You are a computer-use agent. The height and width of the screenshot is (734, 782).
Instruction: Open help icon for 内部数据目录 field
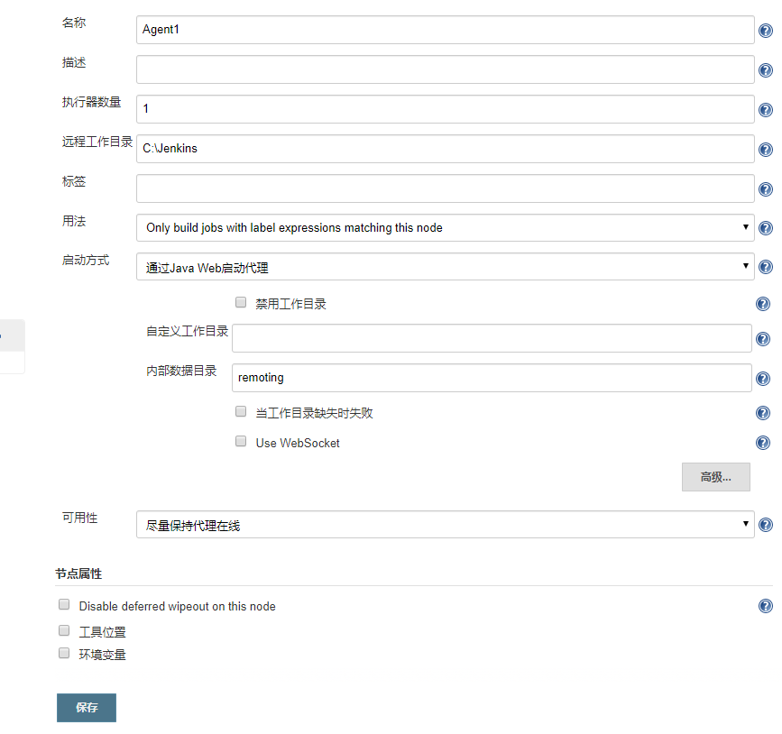coord(762,379)
